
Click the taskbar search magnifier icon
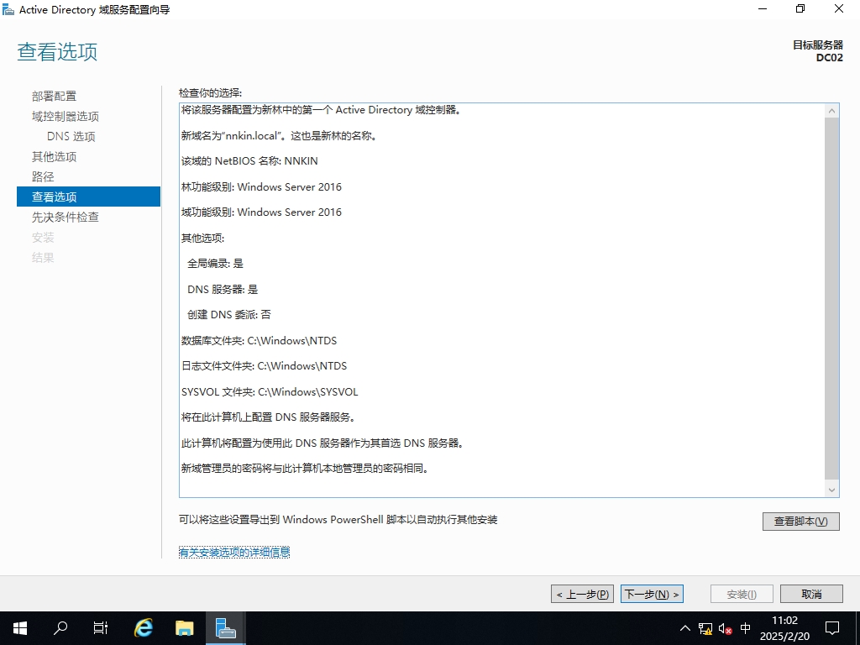60,627
